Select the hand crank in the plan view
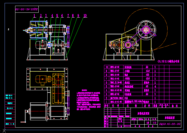The image size is (187, 133). pyautogui.click(x=26, y=115)
